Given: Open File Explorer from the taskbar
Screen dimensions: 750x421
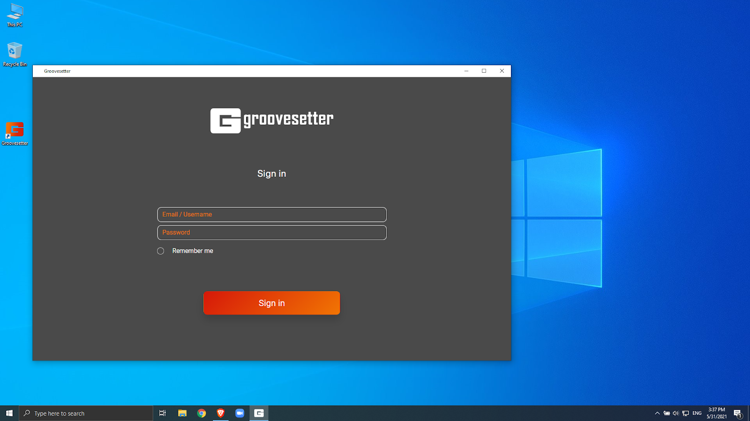Looking at the screenshot, I should 182,413.
